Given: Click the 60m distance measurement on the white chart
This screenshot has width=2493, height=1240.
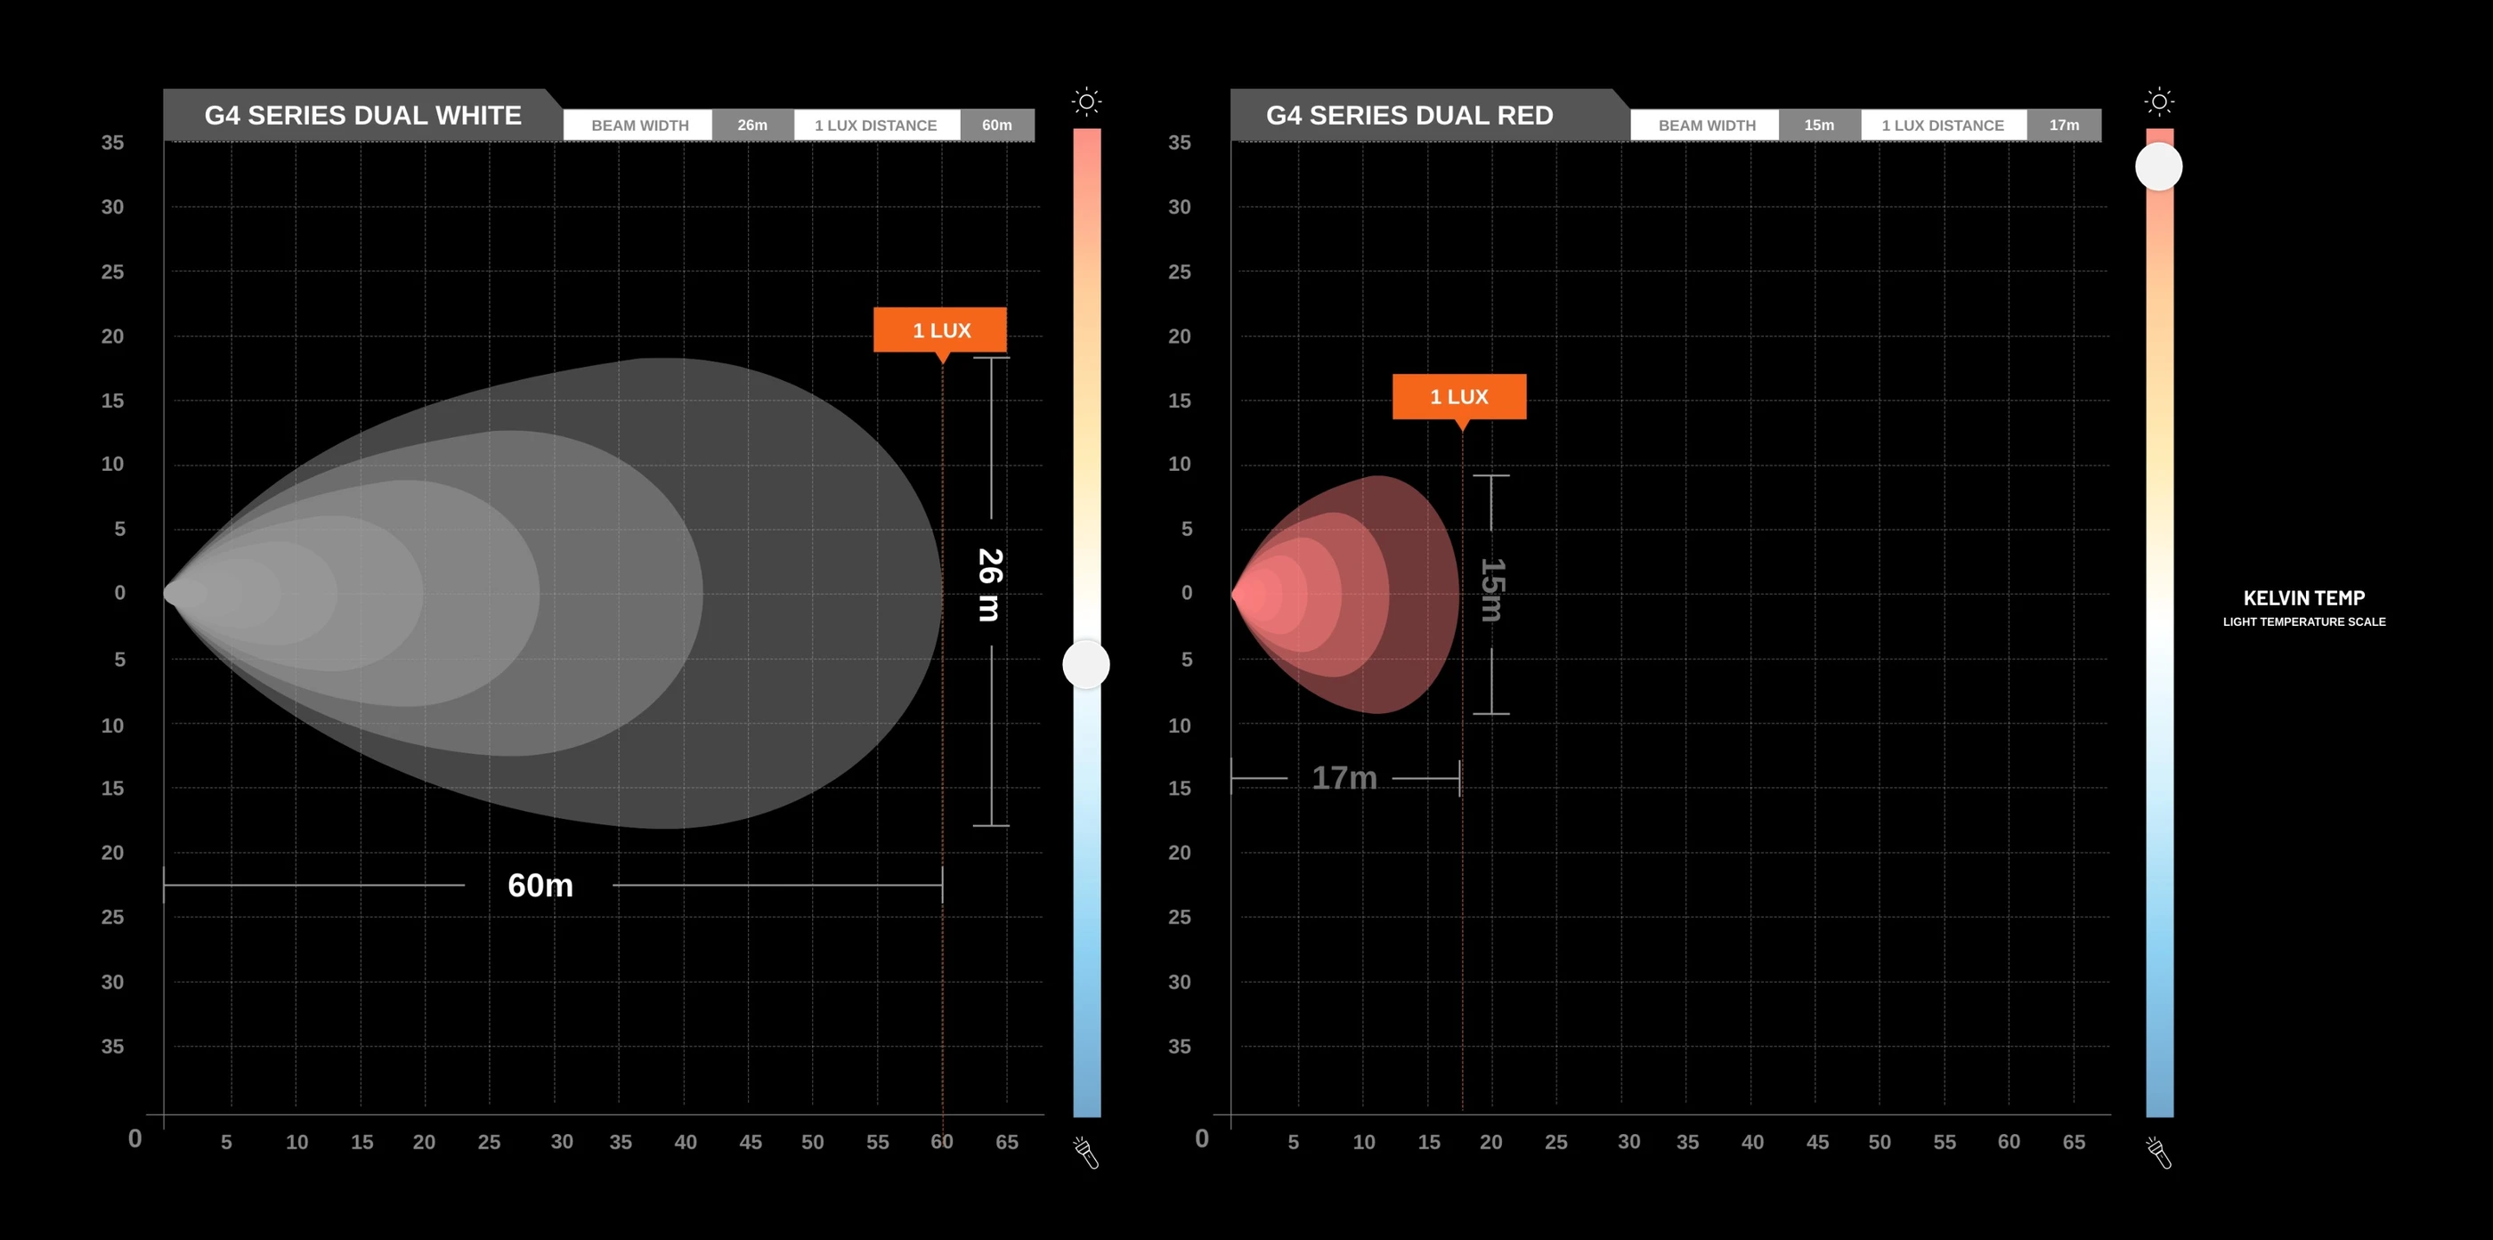Looking at the screenshot, I should pyautogui.click(x=540, y=885).
